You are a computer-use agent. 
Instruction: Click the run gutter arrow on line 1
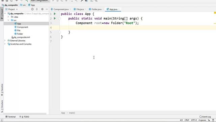pyautogui.click(x=55, y=14)
